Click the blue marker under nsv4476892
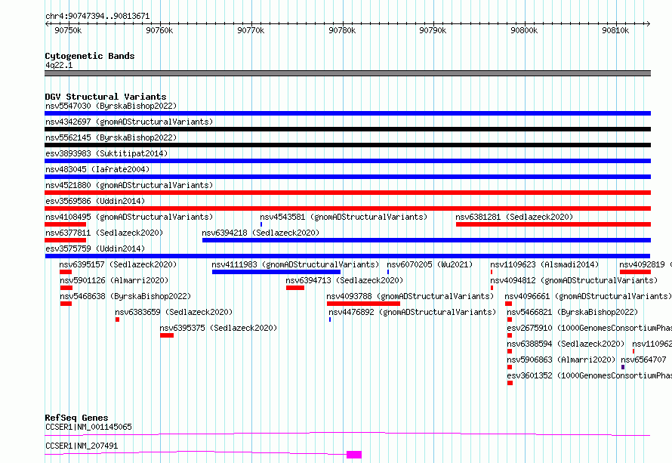 (330, 319)
